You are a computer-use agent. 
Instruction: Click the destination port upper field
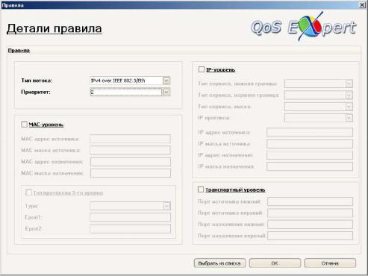coord(310,236)
